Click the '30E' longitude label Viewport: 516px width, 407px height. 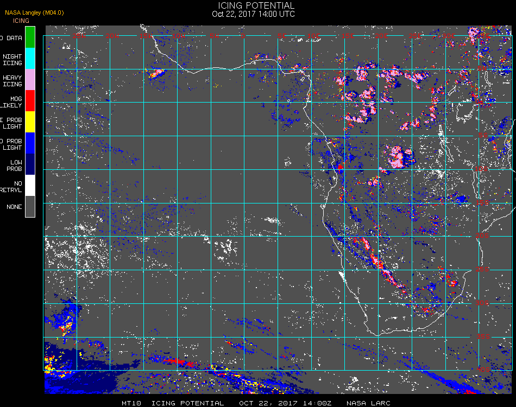pos(449,36)
